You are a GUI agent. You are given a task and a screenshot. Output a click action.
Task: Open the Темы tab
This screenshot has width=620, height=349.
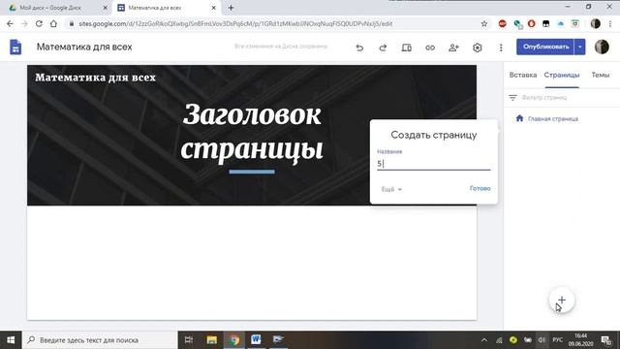click(601, 75)
